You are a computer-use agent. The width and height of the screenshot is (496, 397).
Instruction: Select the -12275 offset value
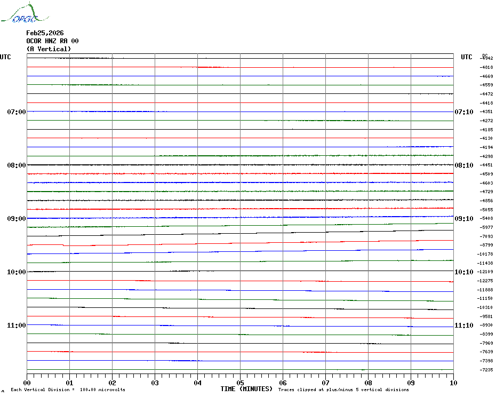click(486, 281)
